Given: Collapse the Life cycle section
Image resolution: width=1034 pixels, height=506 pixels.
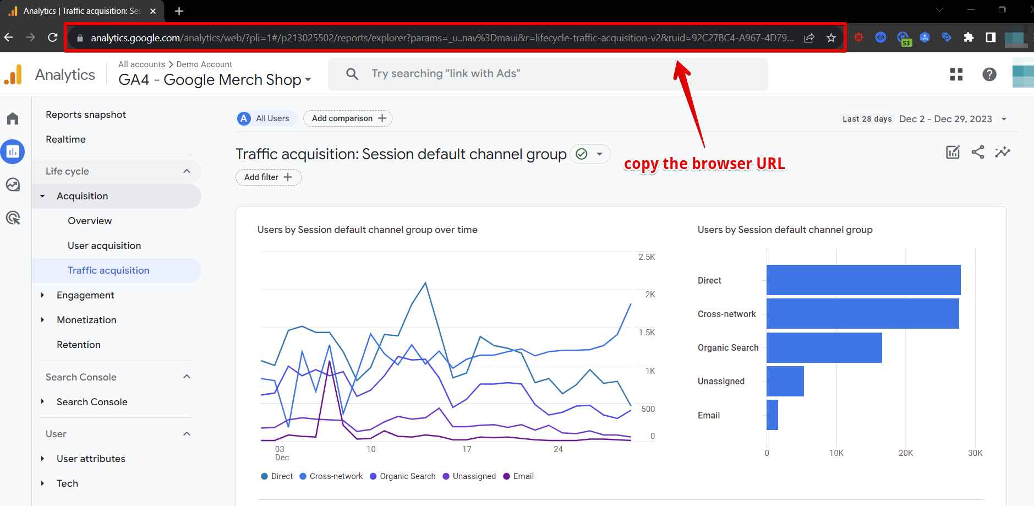Looking at the screenshot, I should pos(187,171).
